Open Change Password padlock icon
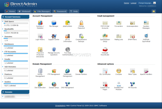 click(81, 23)
